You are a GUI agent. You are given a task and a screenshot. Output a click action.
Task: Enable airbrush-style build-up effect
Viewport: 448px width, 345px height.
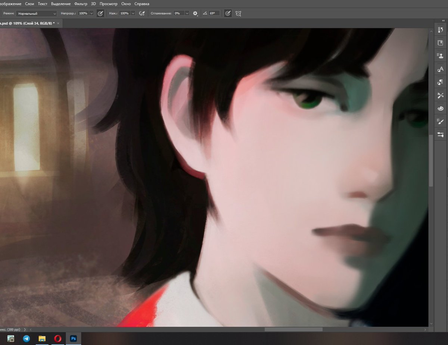click(142, 13)
